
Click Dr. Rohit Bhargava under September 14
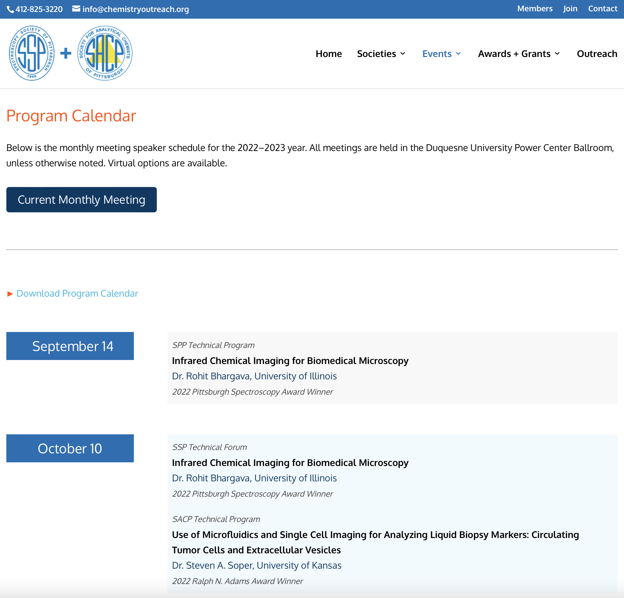pos(254,376)
